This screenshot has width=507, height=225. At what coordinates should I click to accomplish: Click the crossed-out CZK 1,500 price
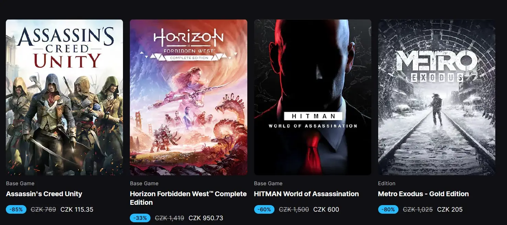(294, 210)
